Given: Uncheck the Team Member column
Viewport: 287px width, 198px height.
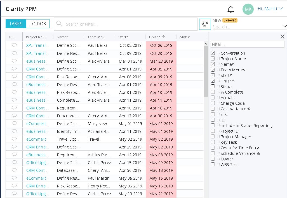Looking at the screenshot, I should (x=213, y=70).
